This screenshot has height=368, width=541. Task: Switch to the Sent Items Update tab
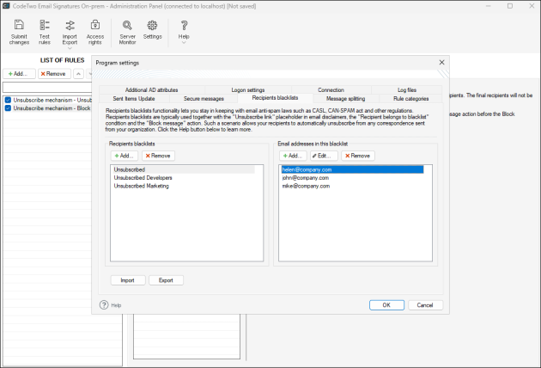pyautogui.click(x=134, y=99)
